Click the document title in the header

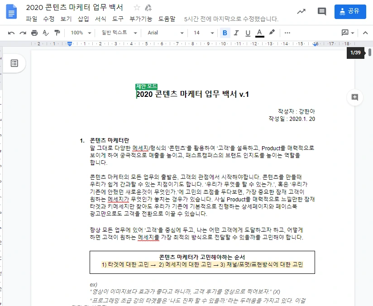(74, 8)
